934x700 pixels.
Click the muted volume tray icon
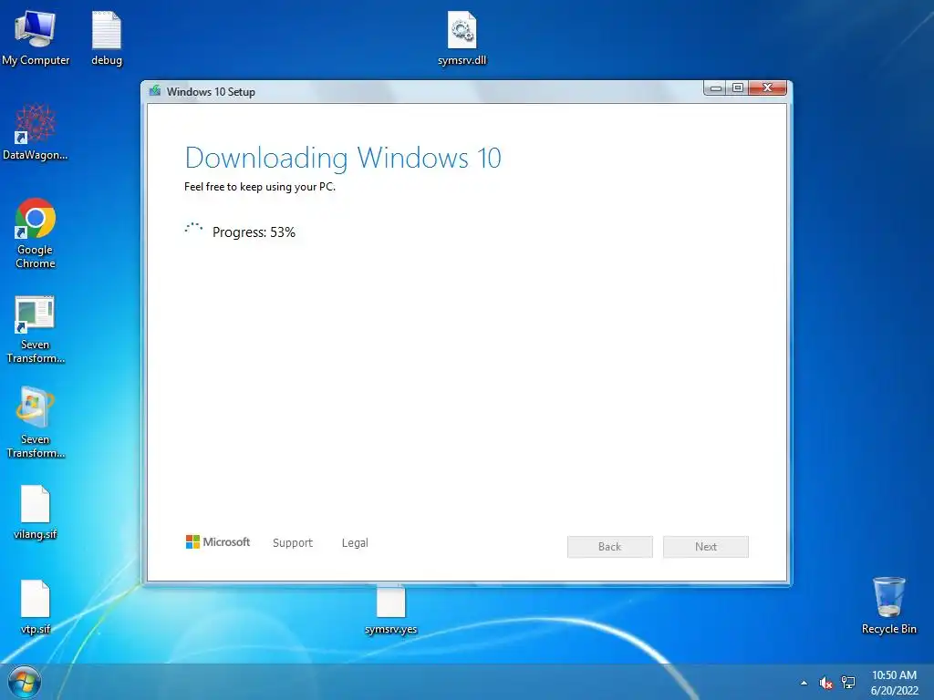click(x=825, y=683)
